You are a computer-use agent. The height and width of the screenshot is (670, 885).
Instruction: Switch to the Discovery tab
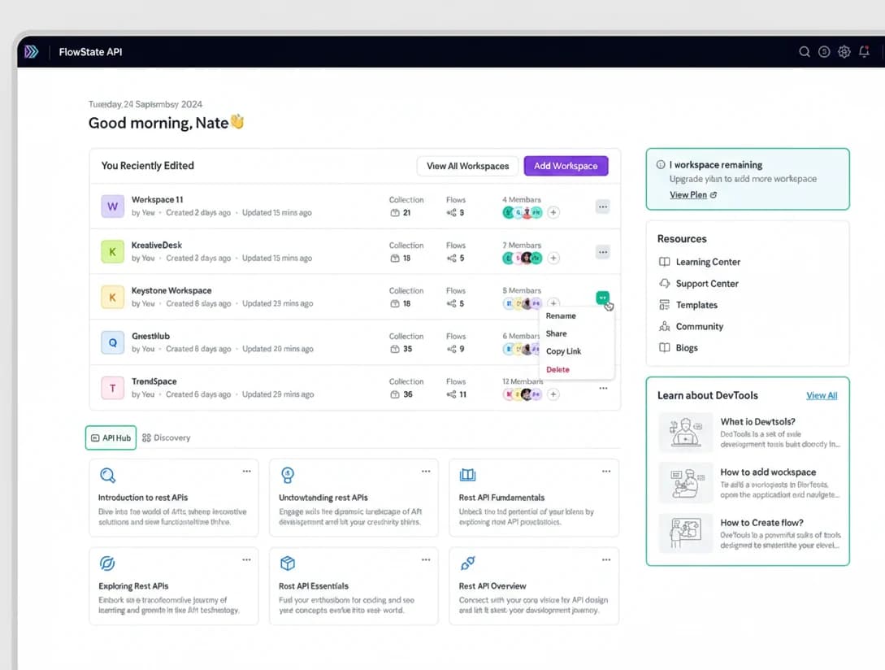[167, 437]
